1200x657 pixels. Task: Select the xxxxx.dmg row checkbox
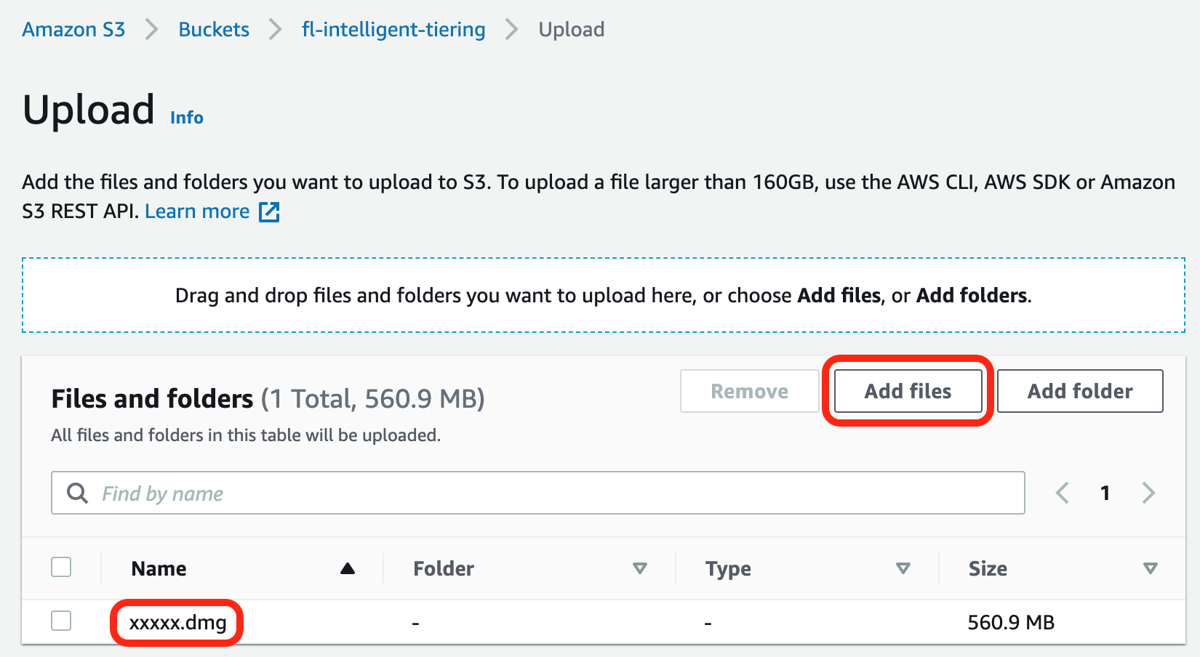(x=62, y=621)
